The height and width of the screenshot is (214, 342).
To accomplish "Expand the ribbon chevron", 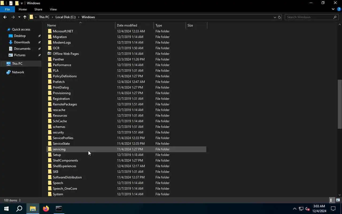I will (333, 9).
